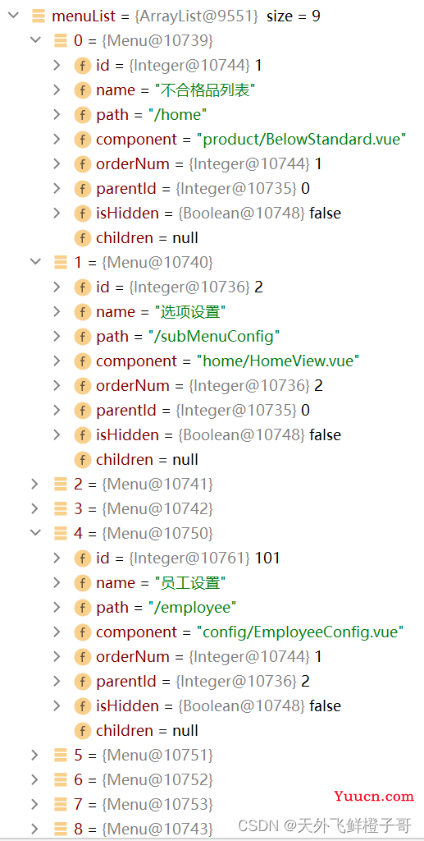Image resolution: width=424 pixels, height=841 pixels.
Task: Collapse the menuList ArrayList node
Action: [x=14, y=16]
